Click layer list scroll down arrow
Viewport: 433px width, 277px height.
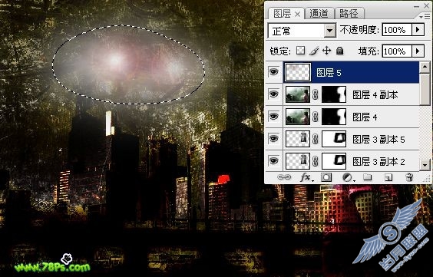[x=425, y=165]
